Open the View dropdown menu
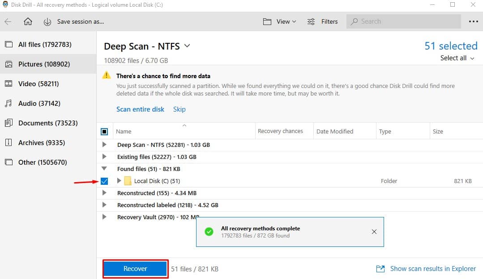 (x=280, y=21)
